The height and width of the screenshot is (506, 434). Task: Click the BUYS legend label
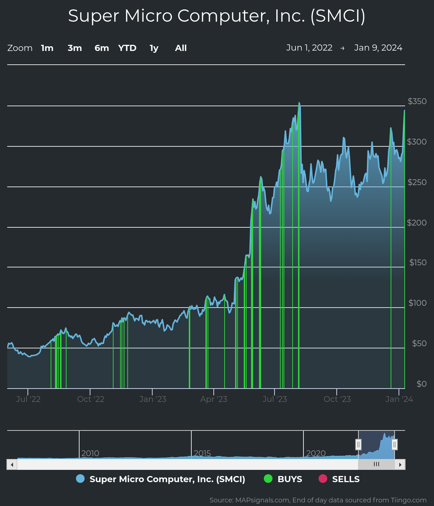pos(290,479)
